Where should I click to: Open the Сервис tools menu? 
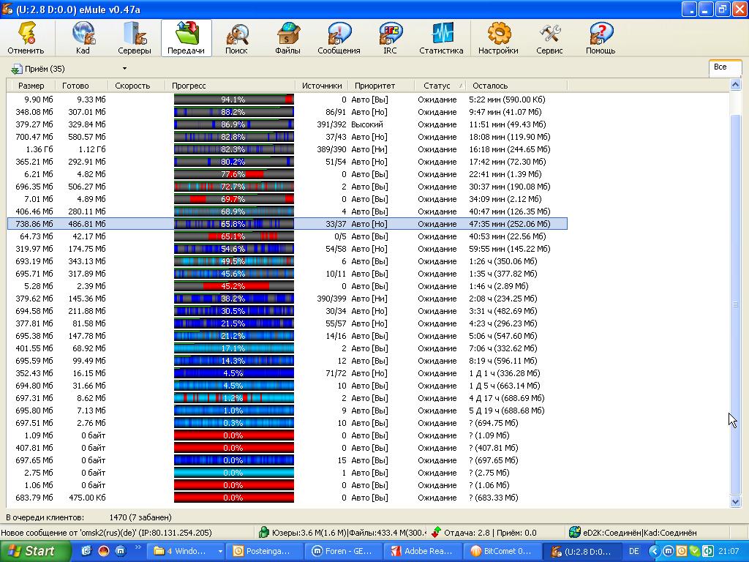click(549, 38)
